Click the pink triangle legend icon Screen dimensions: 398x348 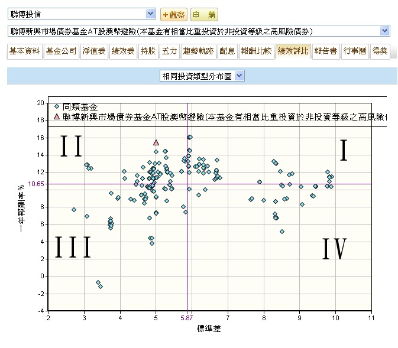pos(57,116)
